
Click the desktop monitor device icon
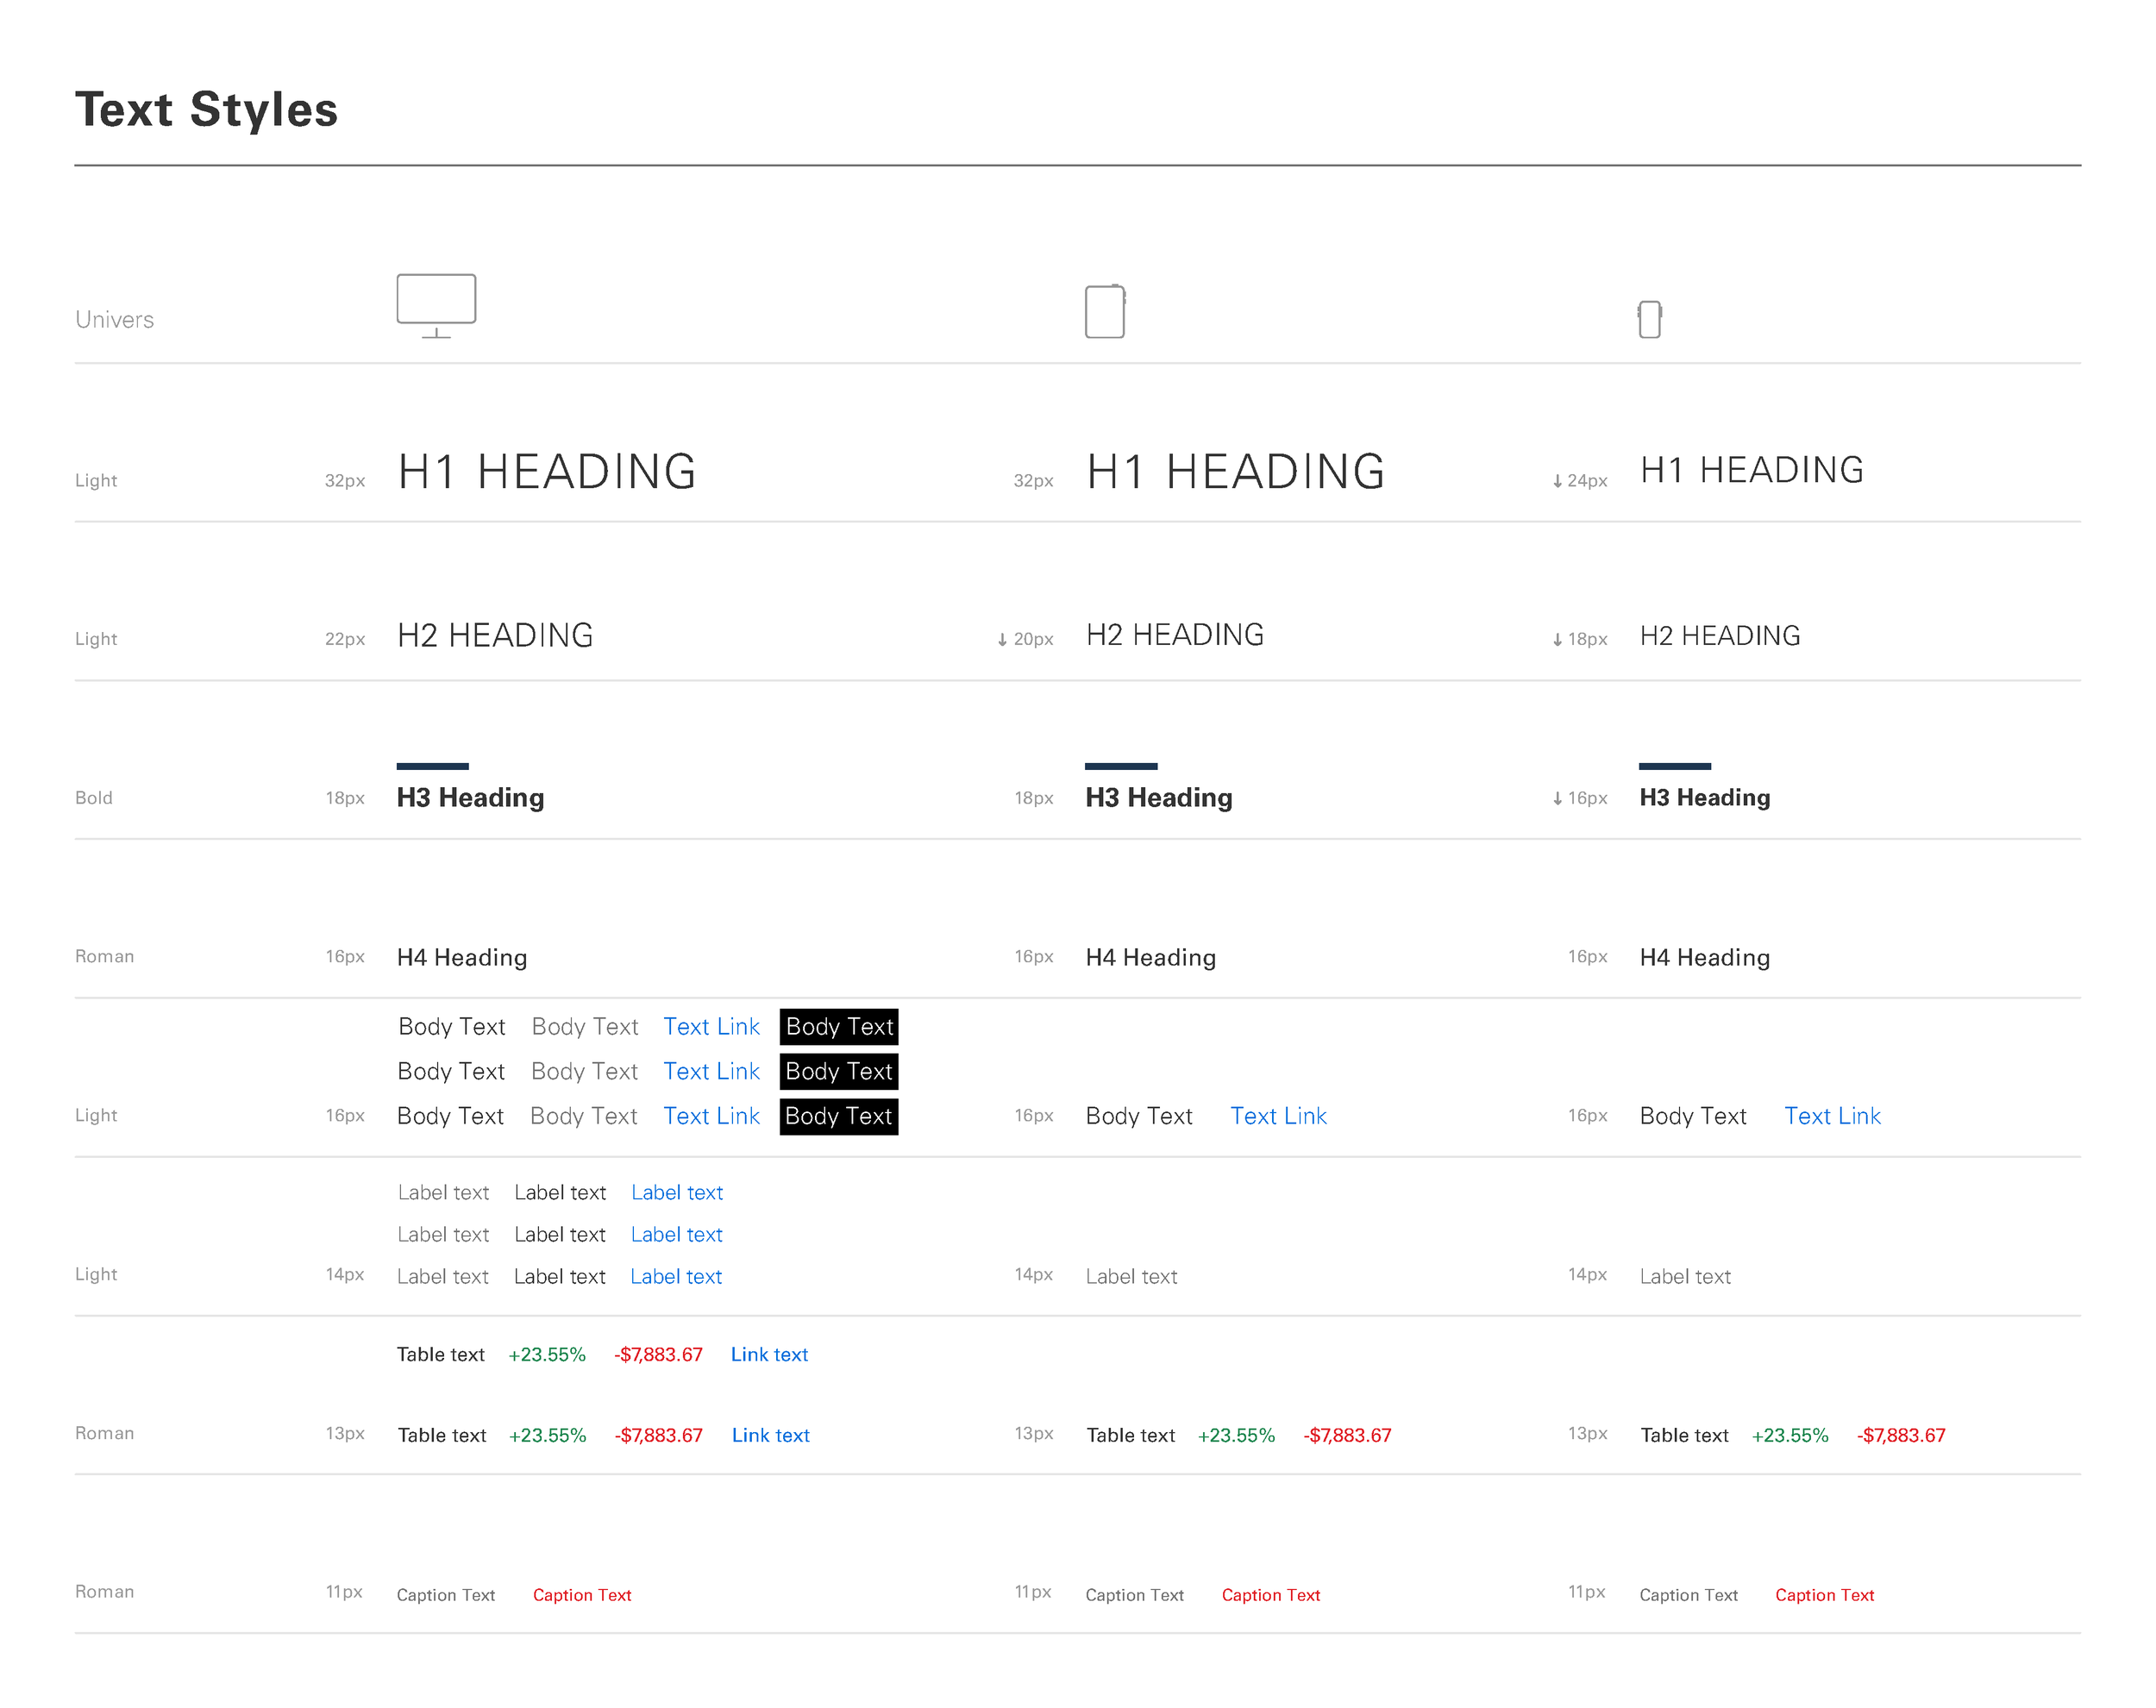(x=437, y=300)
